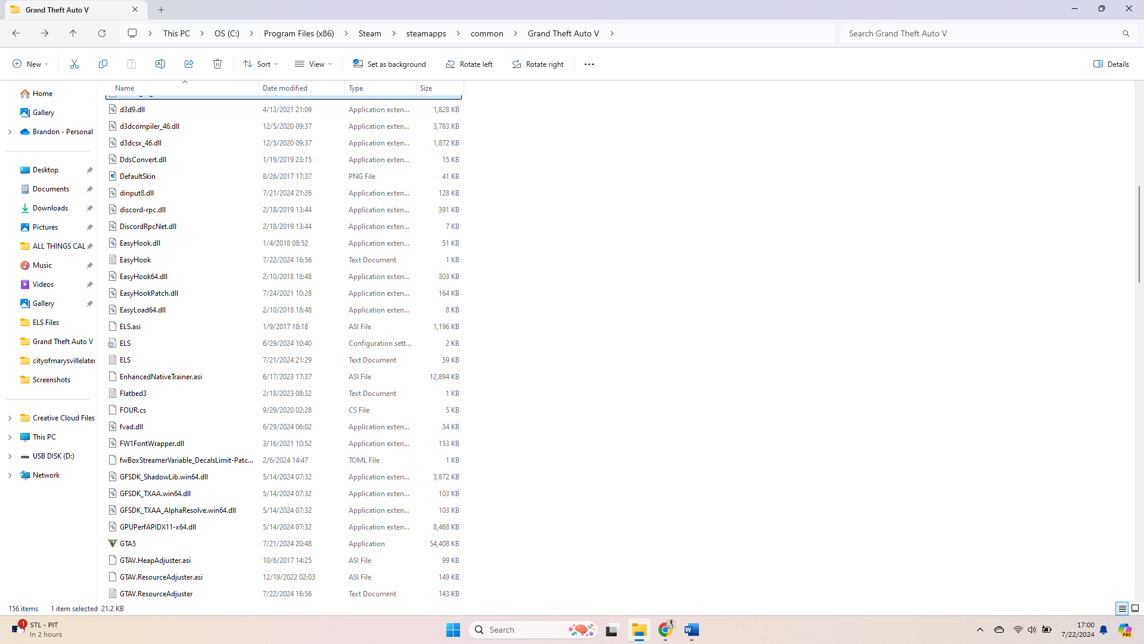The image size is (1144, 644).
Task: Click the Rename icon in toolbar
Action: [x=160, y=64]
